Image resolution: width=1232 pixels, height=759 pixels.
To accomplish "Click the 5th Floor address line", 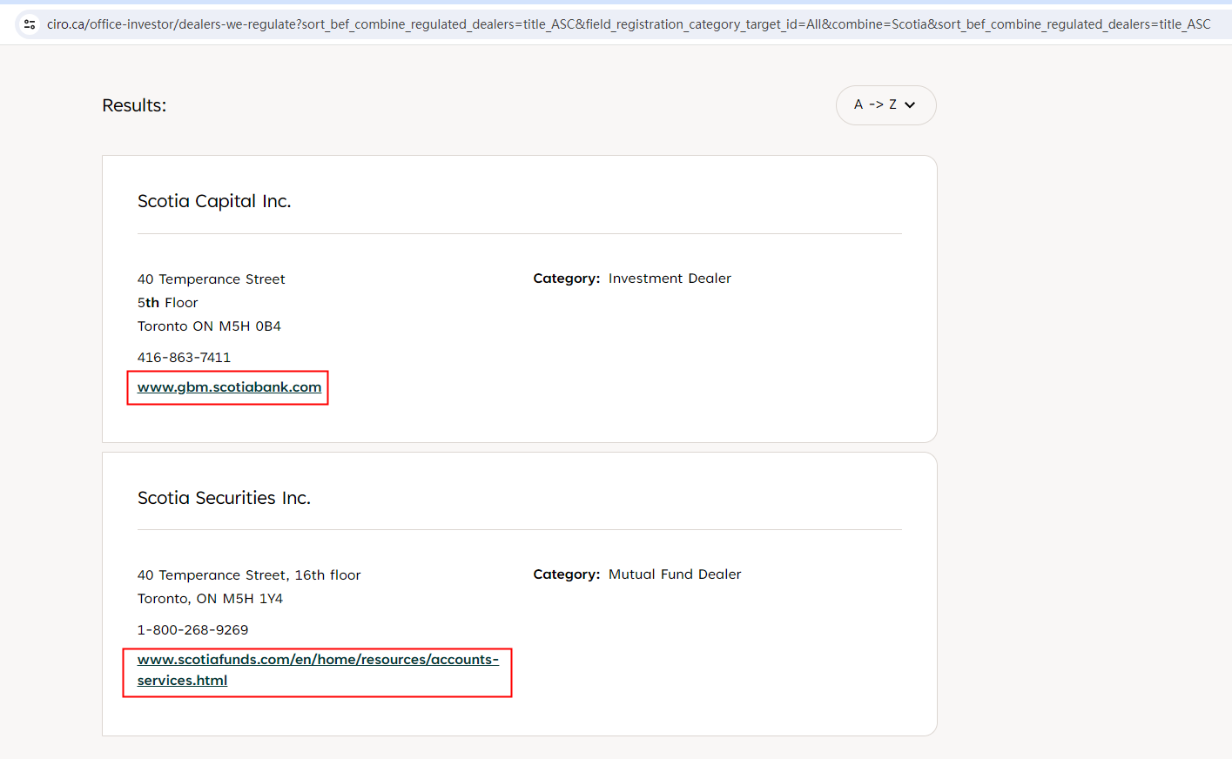I will click(x=167, y=303).
